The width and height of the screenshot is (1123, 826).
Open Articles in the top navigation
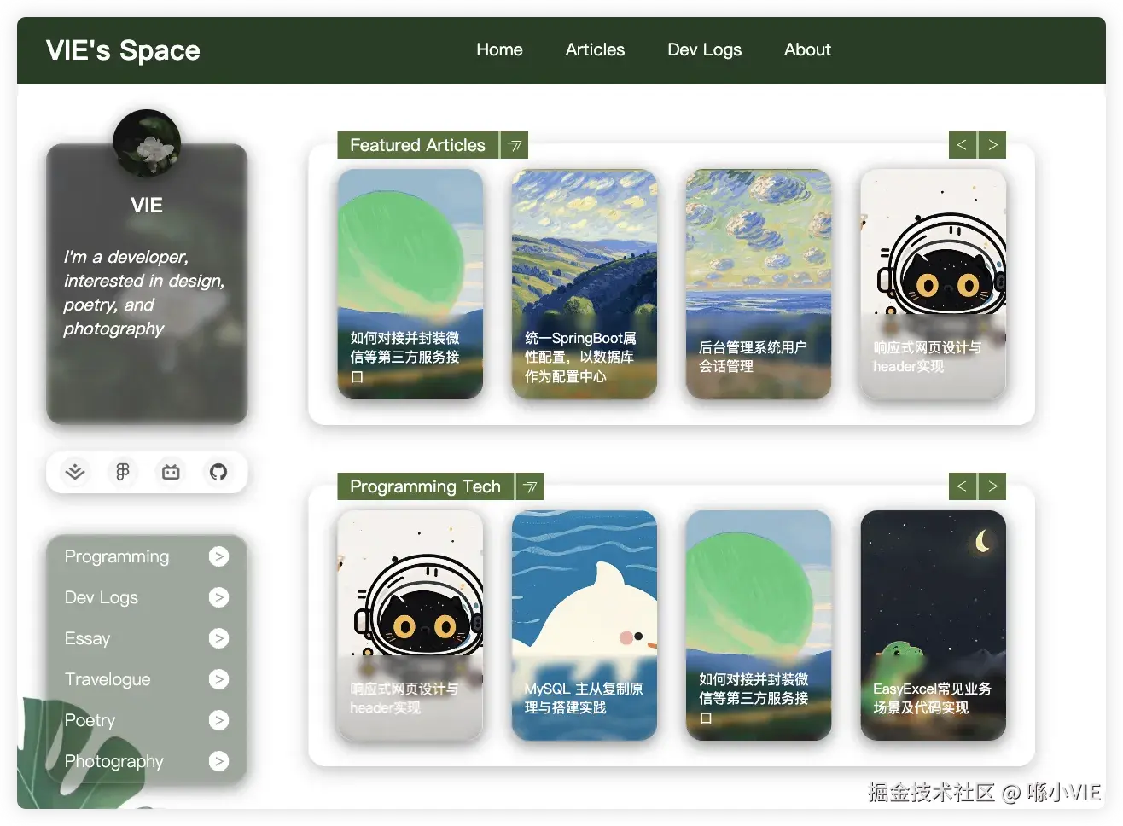pyautogui.click(x=595, y=49)
